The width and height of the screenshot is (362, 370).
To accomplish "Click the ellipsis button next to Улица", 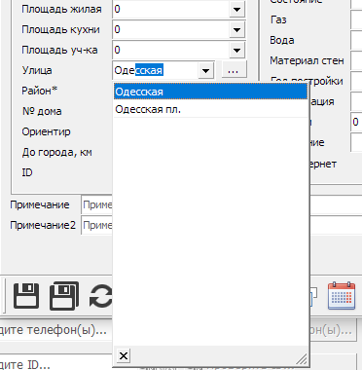I will pos(234,70).
